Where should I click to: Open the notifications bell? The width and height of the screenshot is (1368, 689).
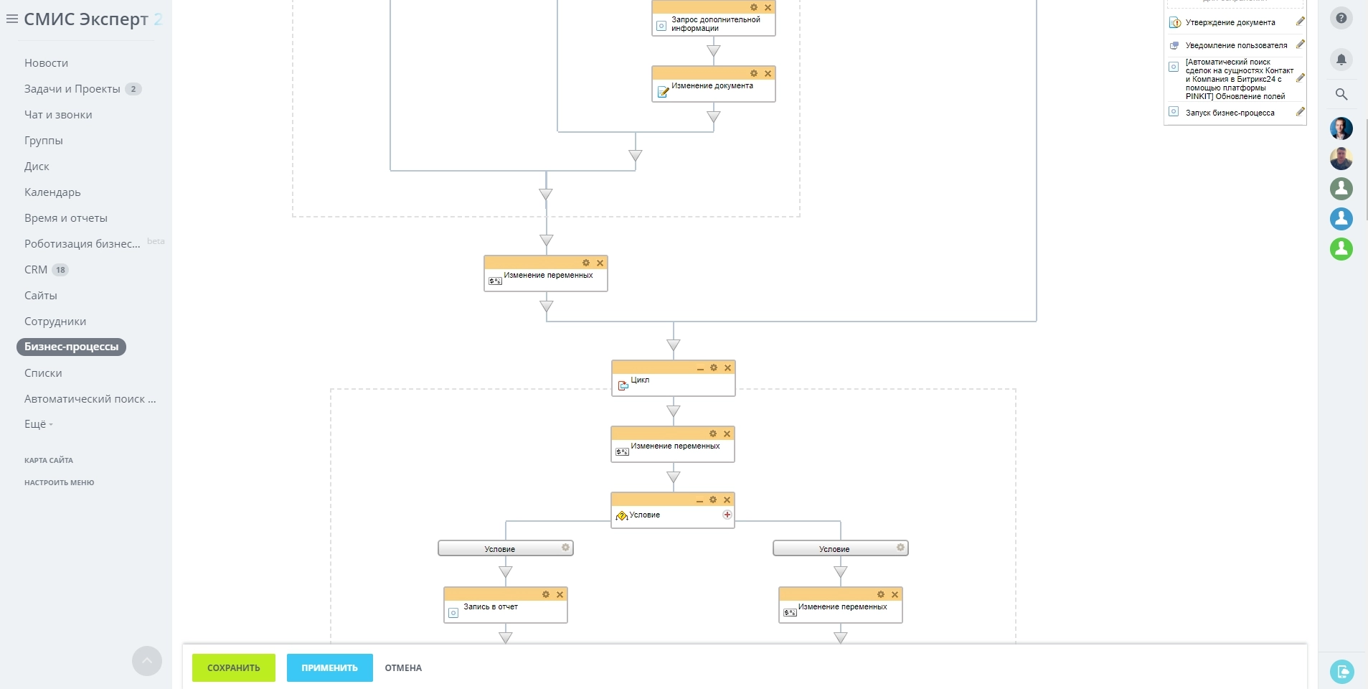point(1341,60)
